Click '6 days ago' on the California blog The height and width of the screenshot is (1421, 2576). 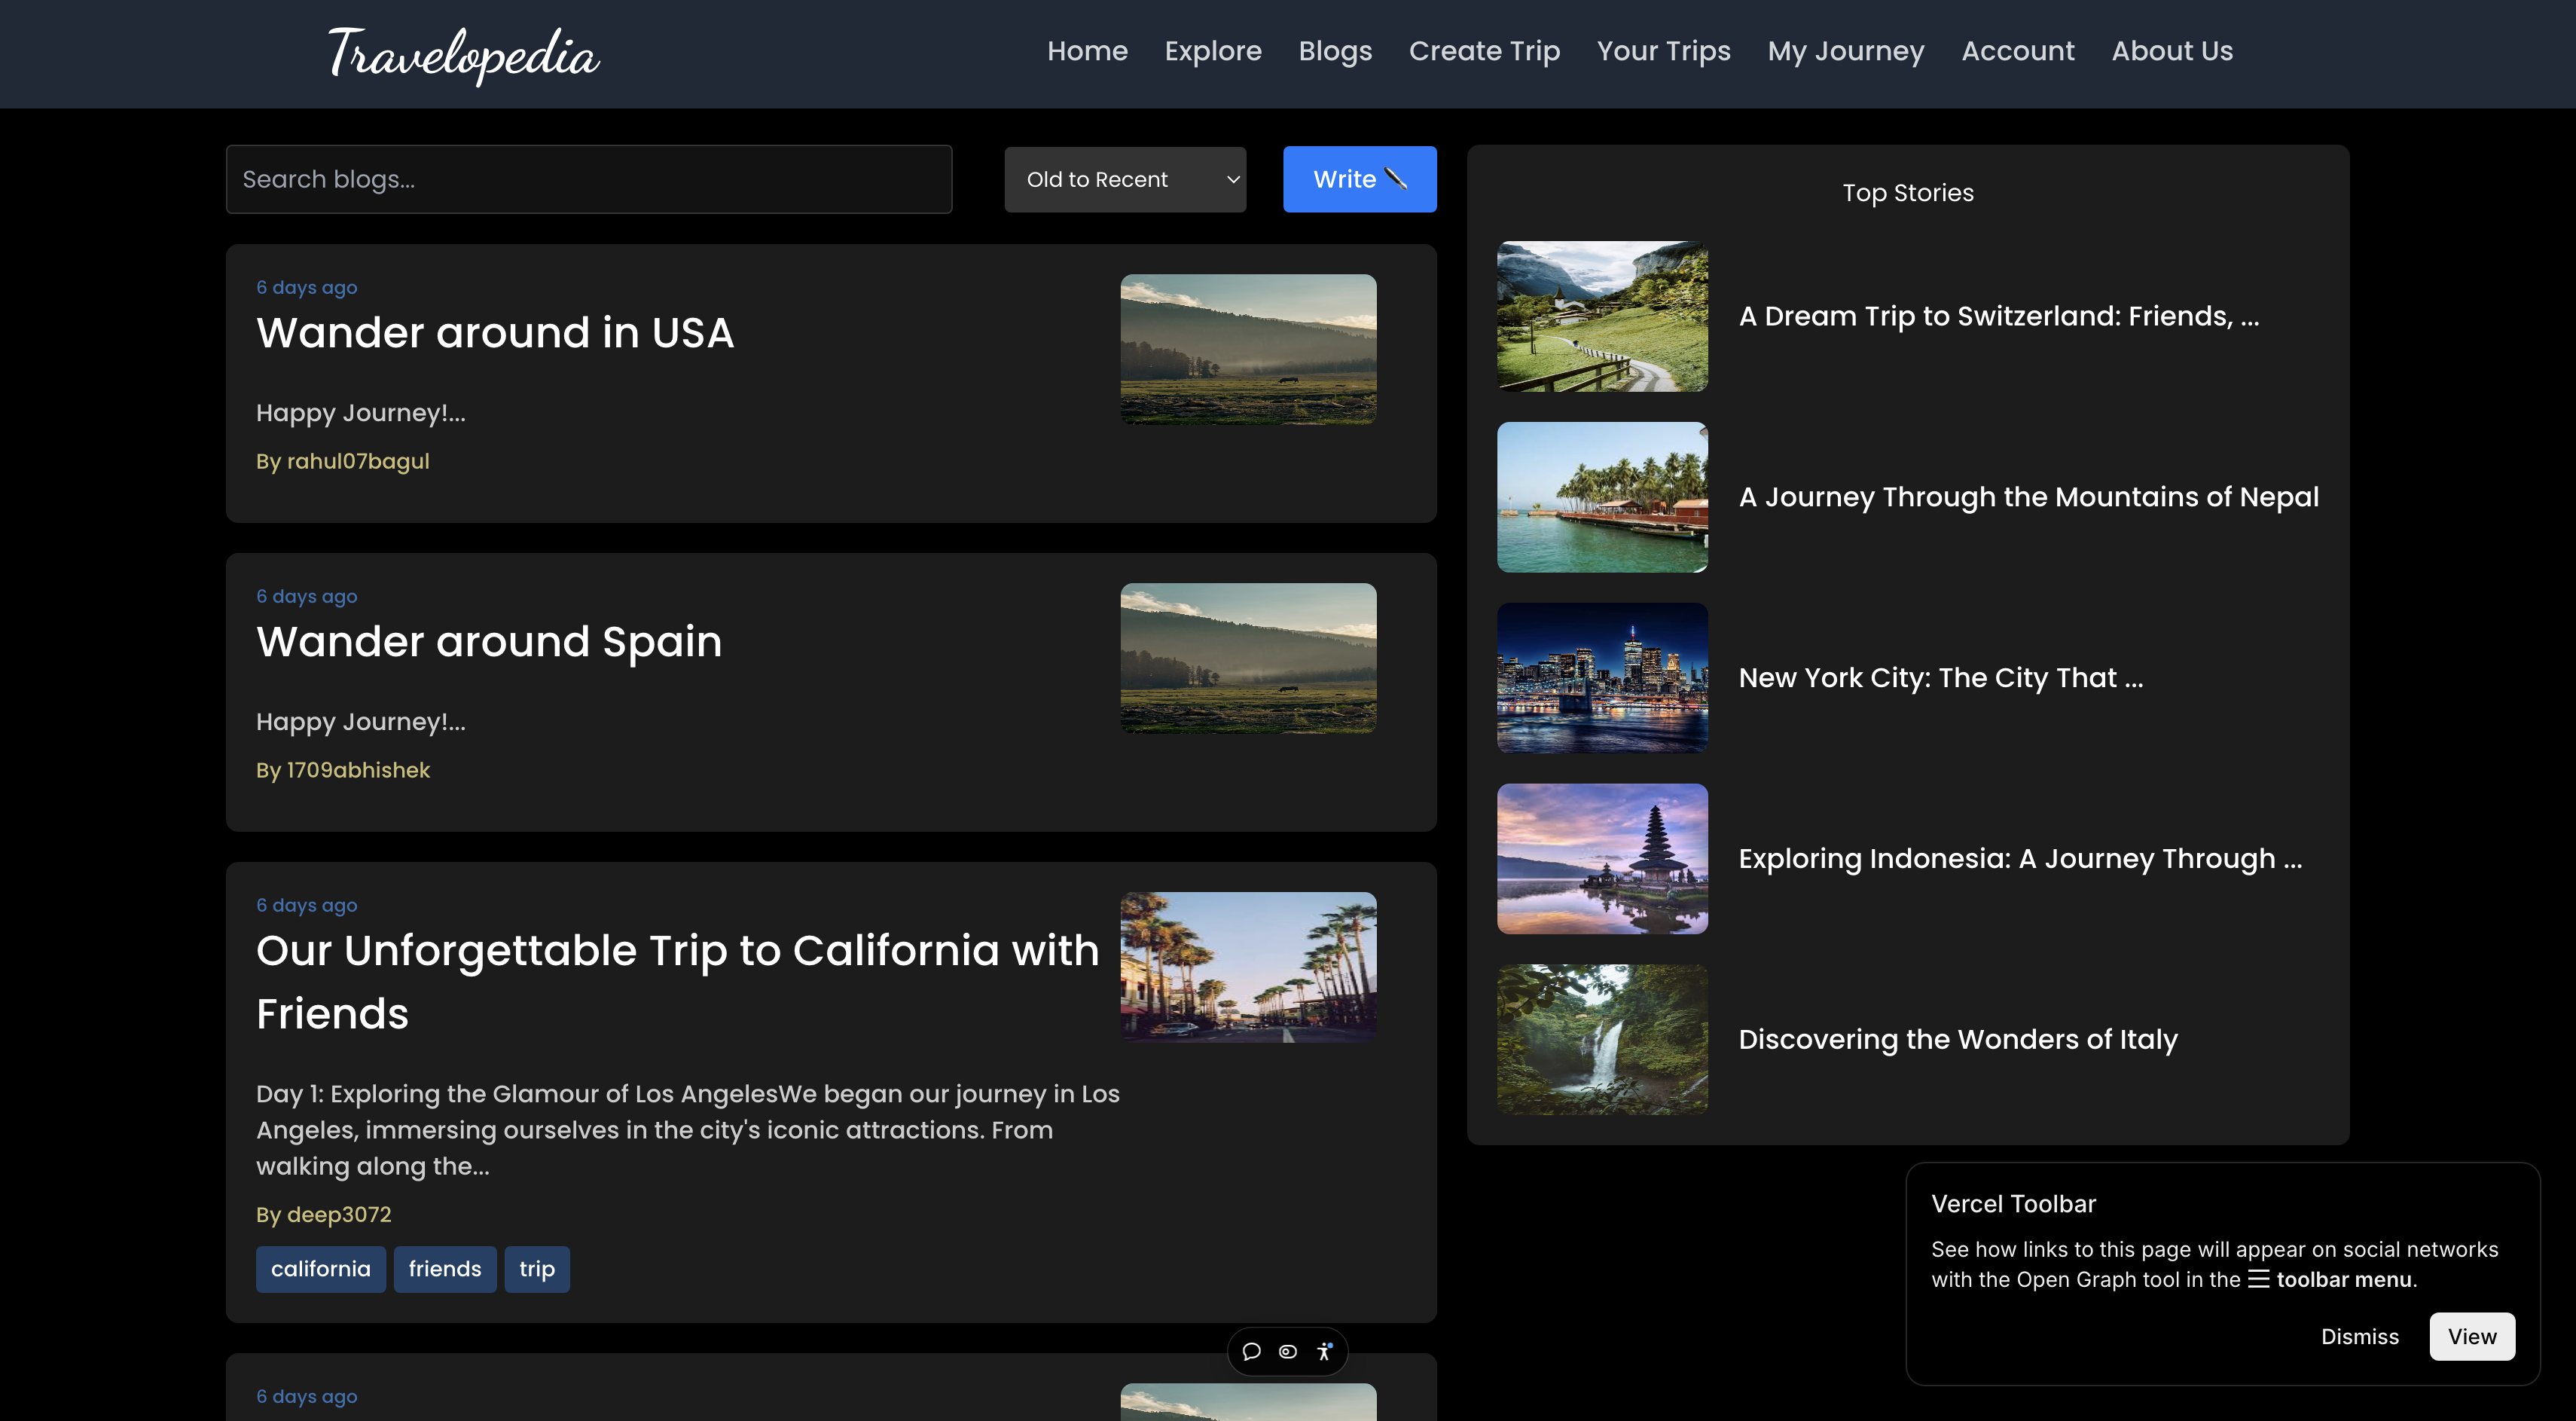tap(306, 906)
